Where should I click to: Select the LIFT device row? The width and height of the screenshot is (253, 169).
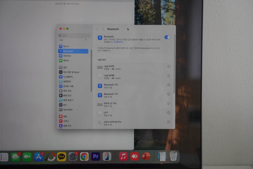pyautogui.click(x=134, y=114)
